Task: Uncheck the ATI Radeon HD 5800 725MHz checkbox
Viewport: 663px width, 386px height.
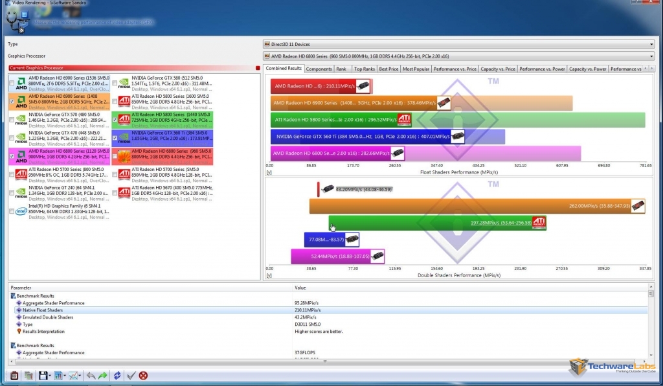Action: (115, 120)
